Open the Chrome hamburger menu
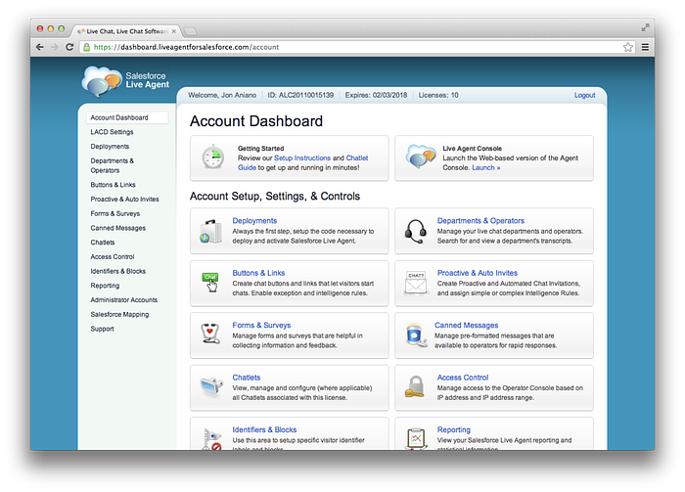The image size is (685, 492). click(x=644, y=47)
